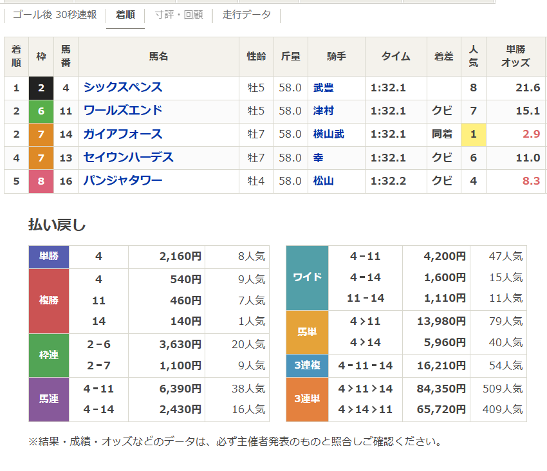The image size is (547, 471).
Task: Click the 着順 column header
Action: pyautogui.click(x=16, y=56)
